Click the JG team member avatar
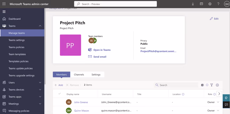230x114 pixels. click(x=91, y=41)
